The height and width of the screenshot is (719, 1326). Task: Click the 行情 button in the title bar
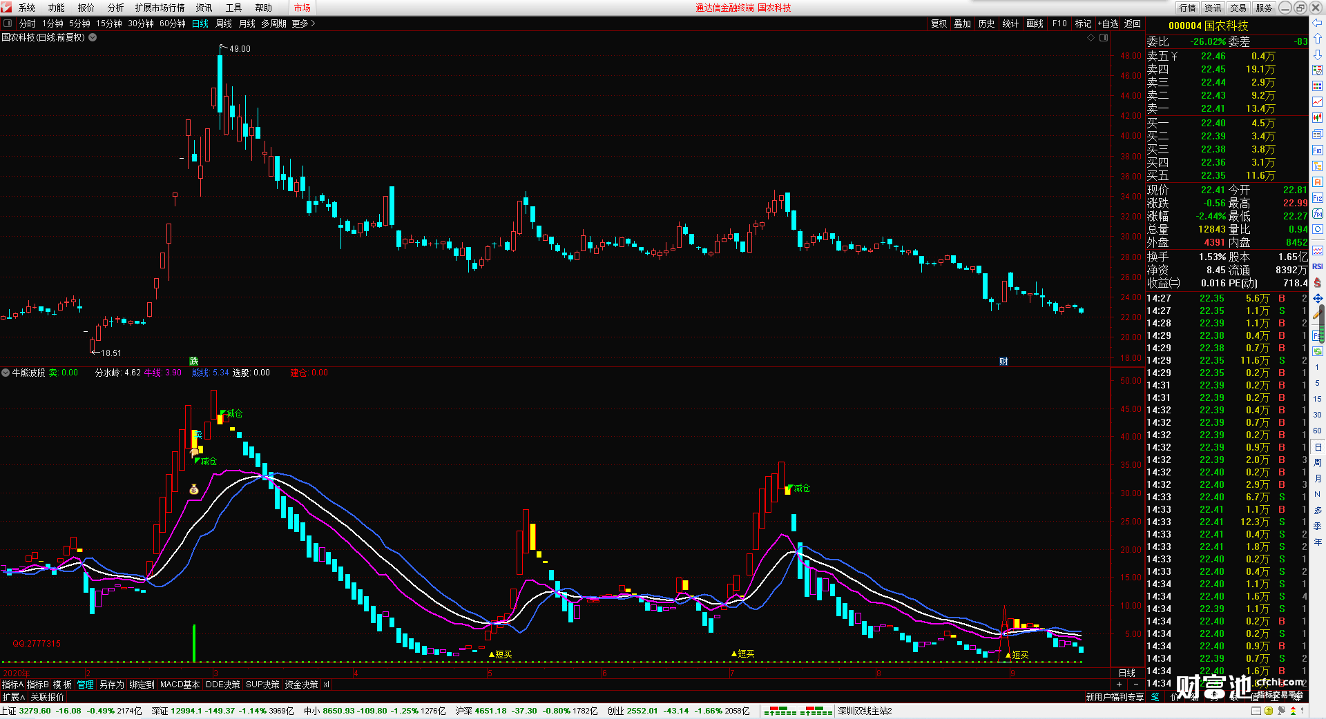tap(1188, 8)
